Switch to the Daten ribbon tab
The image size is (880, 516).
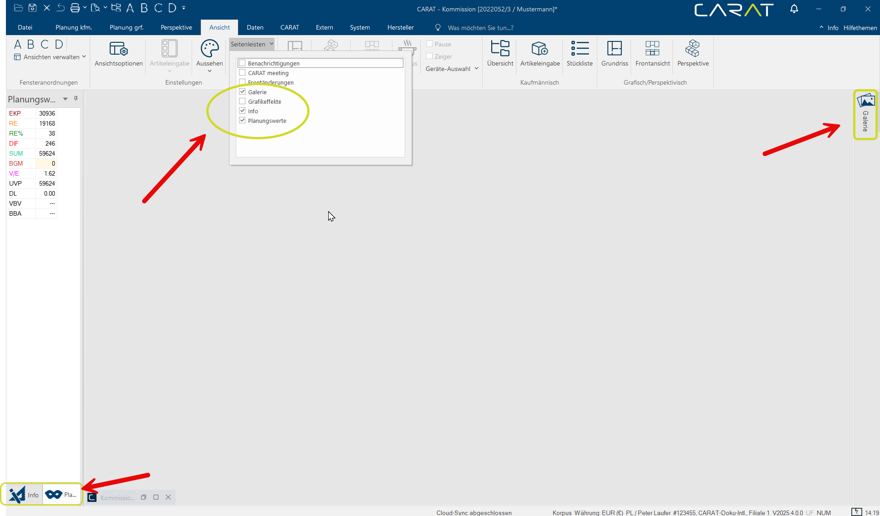(255, 28)
